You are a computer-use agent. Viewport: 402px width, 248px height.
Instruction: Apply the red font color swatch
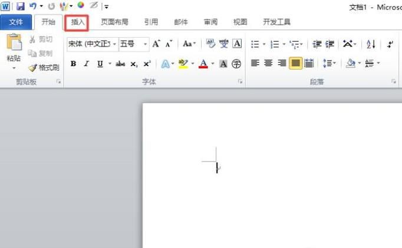[203, 64]
